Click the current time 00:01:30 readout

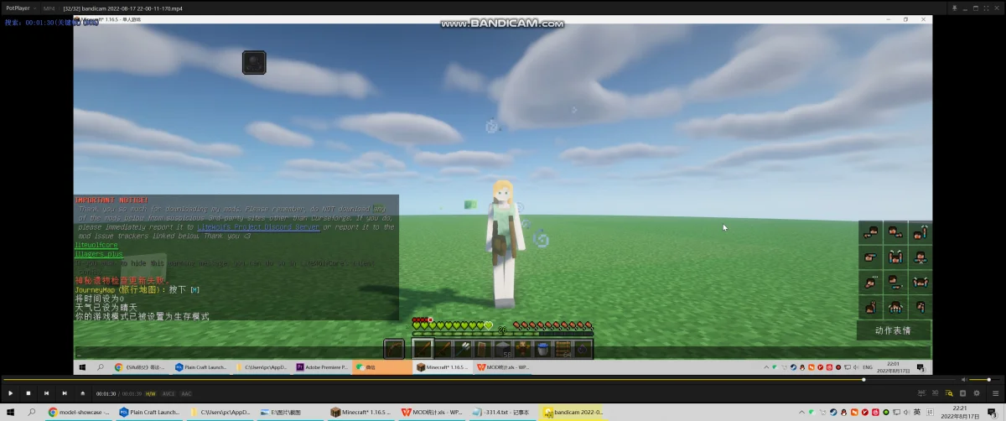pos(106,393)
